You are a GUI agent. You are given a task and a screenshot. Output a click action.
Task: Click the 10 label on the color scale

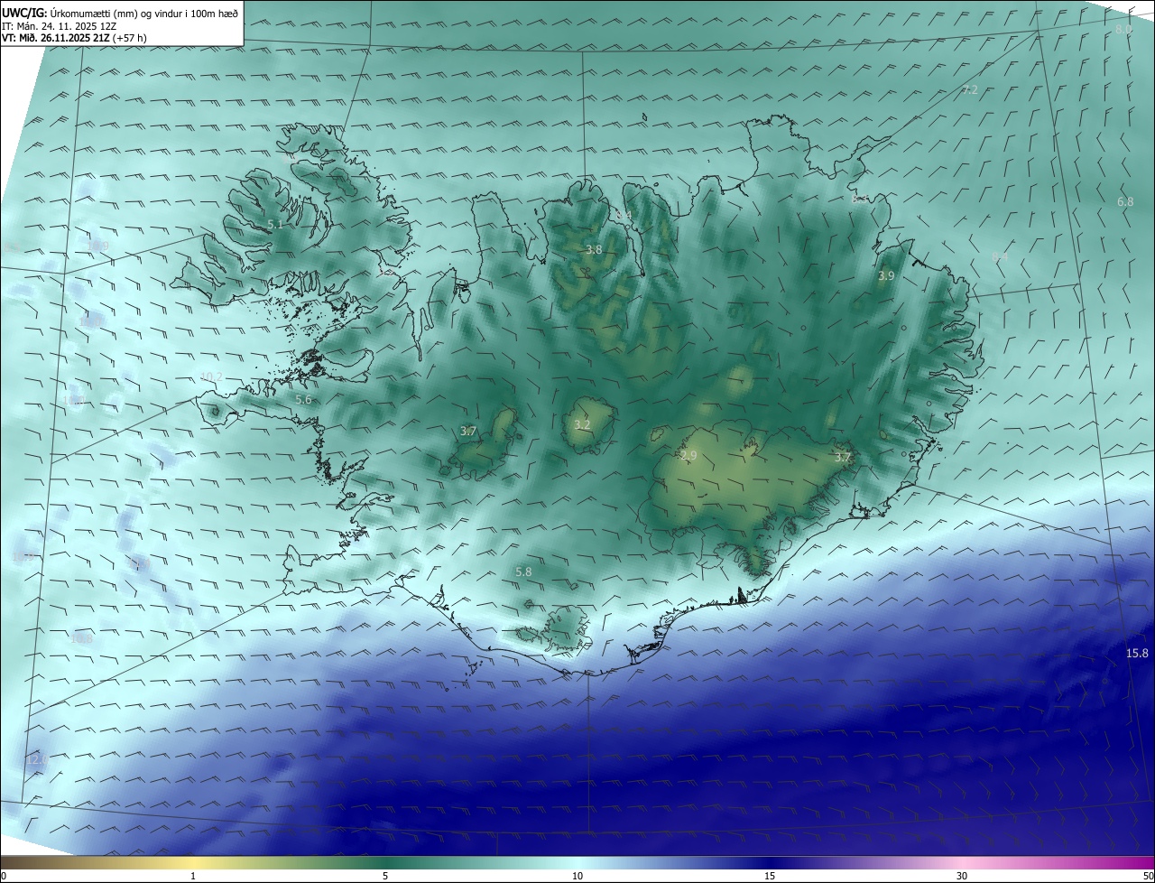[x=577, y=876]
